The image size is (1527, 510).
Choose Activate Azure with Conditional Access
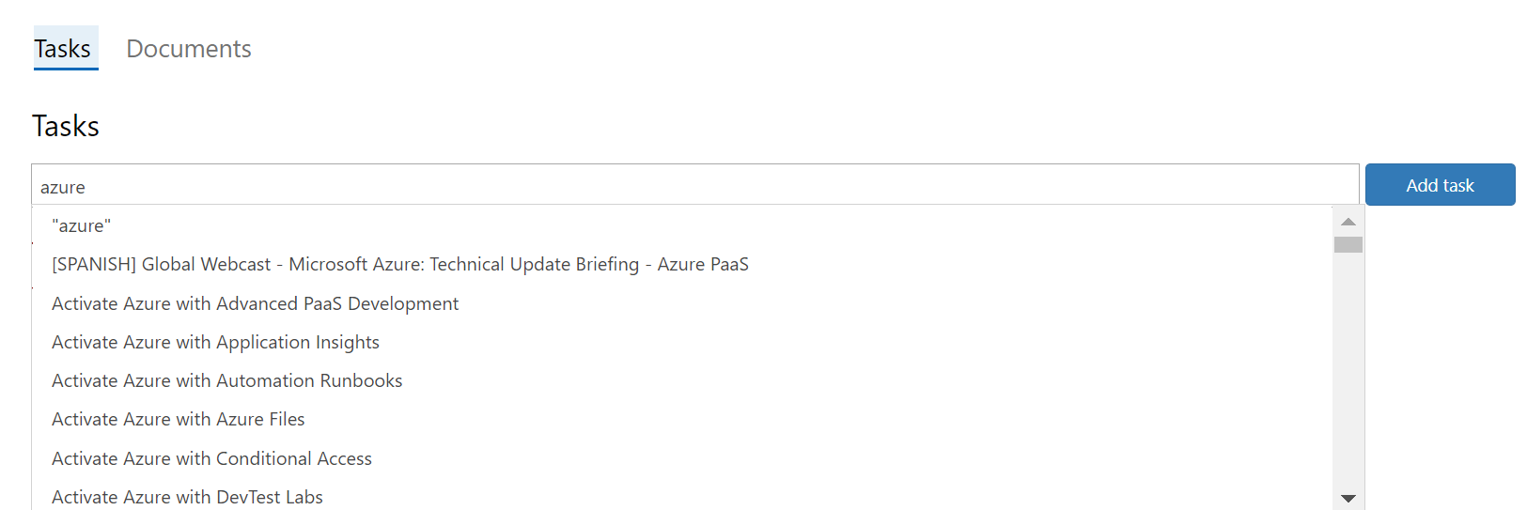point(682,458)
